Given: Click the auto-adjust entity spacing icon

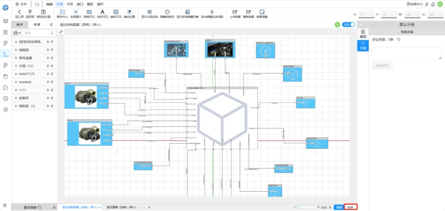Looking at the screenshot, I should point(212,12).
